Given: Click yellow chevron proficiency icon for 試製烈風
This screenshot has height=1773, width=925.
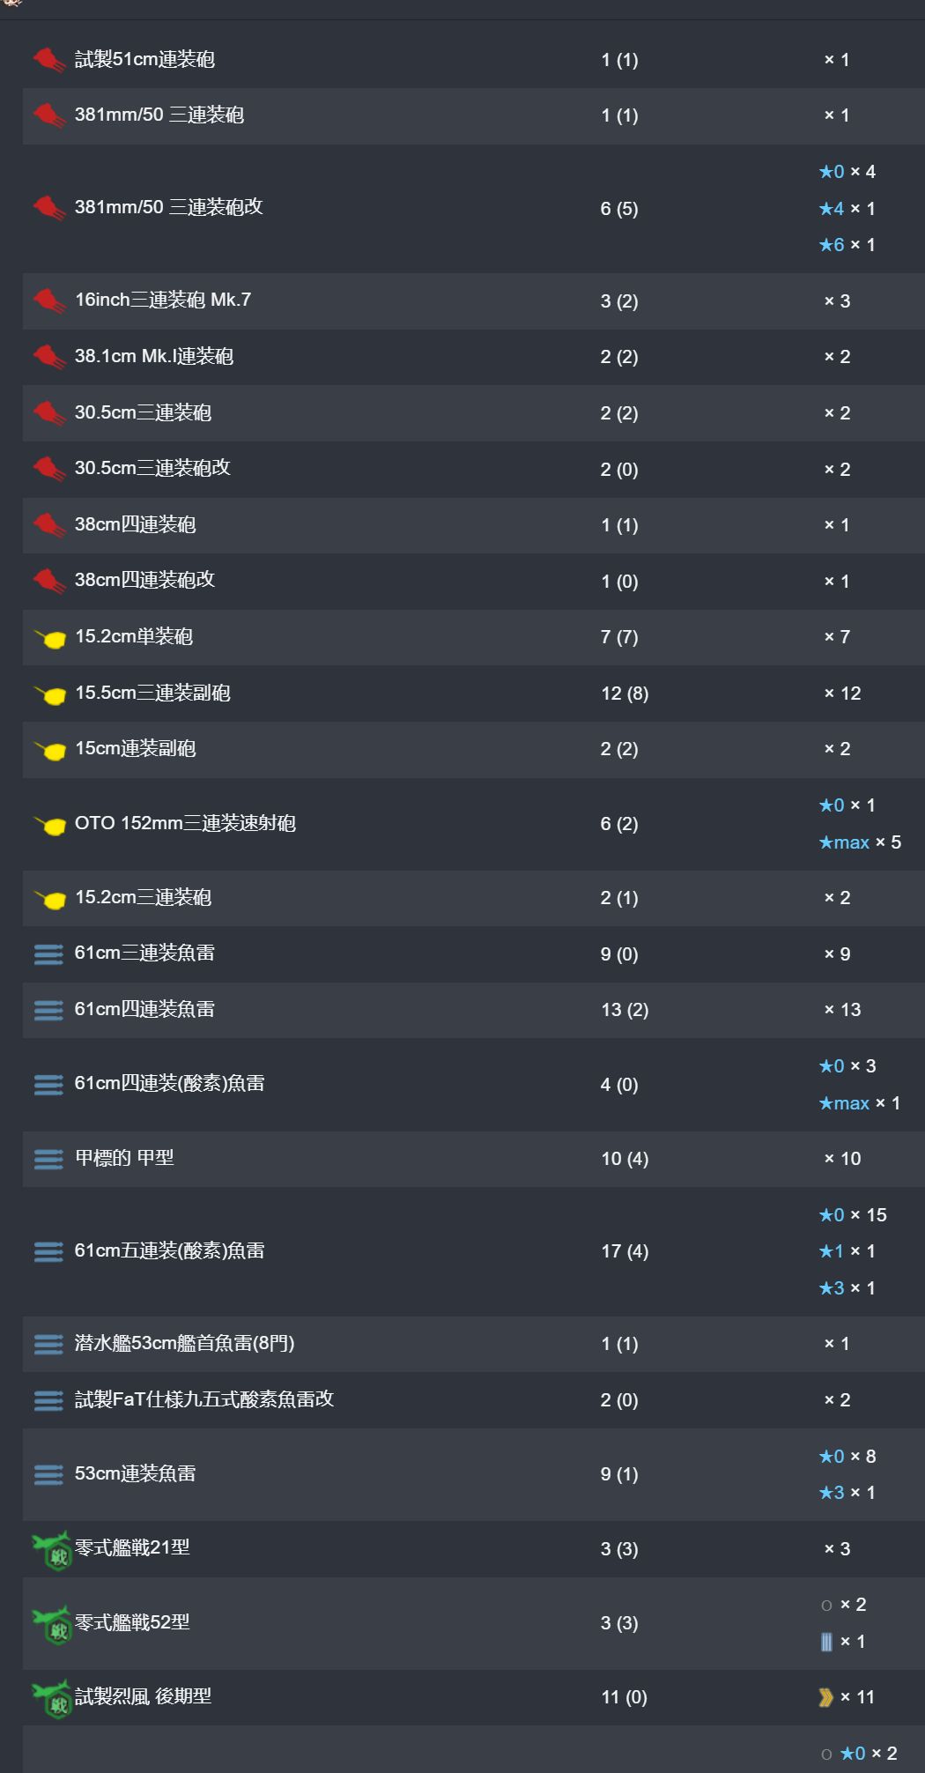Looking at the screenshot, I should point(825,1697).
